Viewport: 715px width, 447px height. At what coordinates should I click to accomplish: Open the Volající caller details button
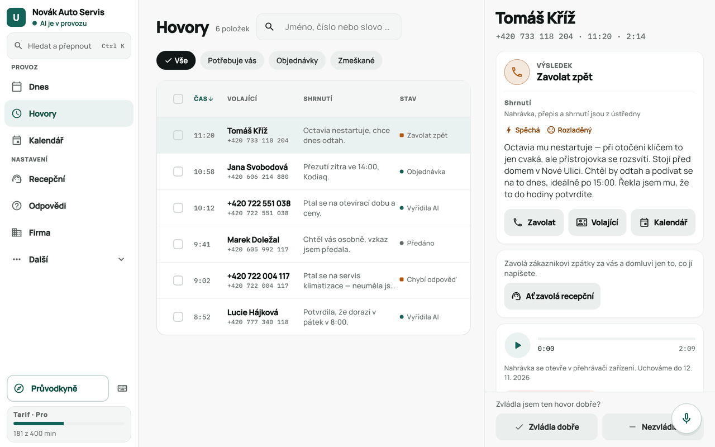tap(597, 222)
